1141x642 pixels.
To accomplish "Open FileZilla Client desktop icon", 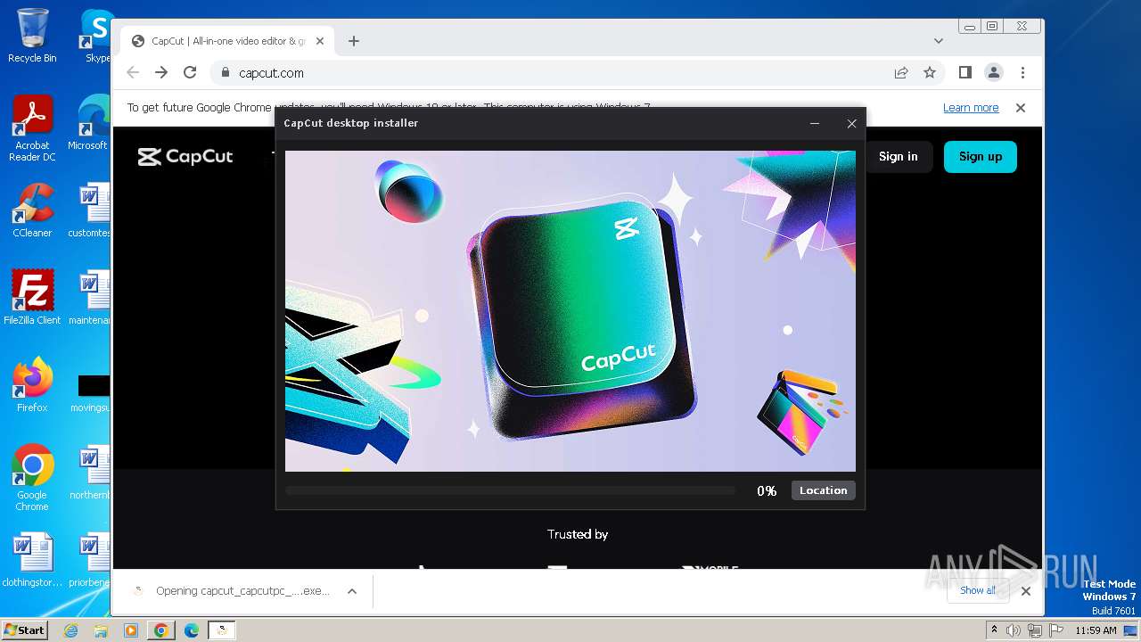I will (32, 297).
